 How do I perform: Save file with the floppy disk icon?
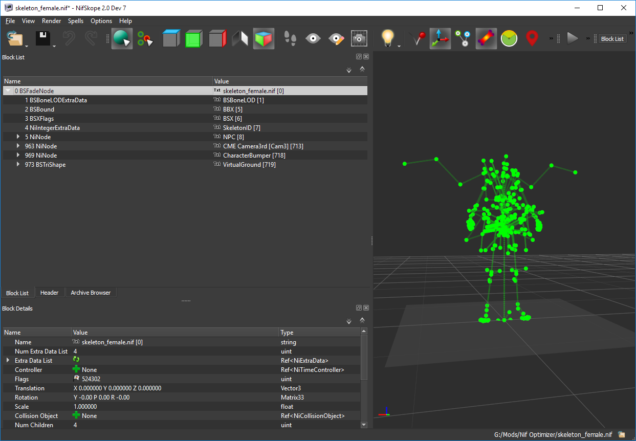(x=42, y=39)
